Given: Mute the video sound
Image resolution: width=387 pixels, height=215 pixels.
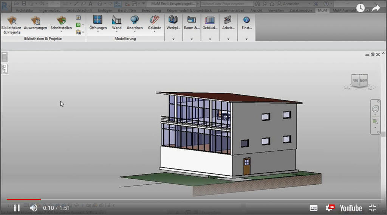Looking at the screenshot, I should [34, 208].
